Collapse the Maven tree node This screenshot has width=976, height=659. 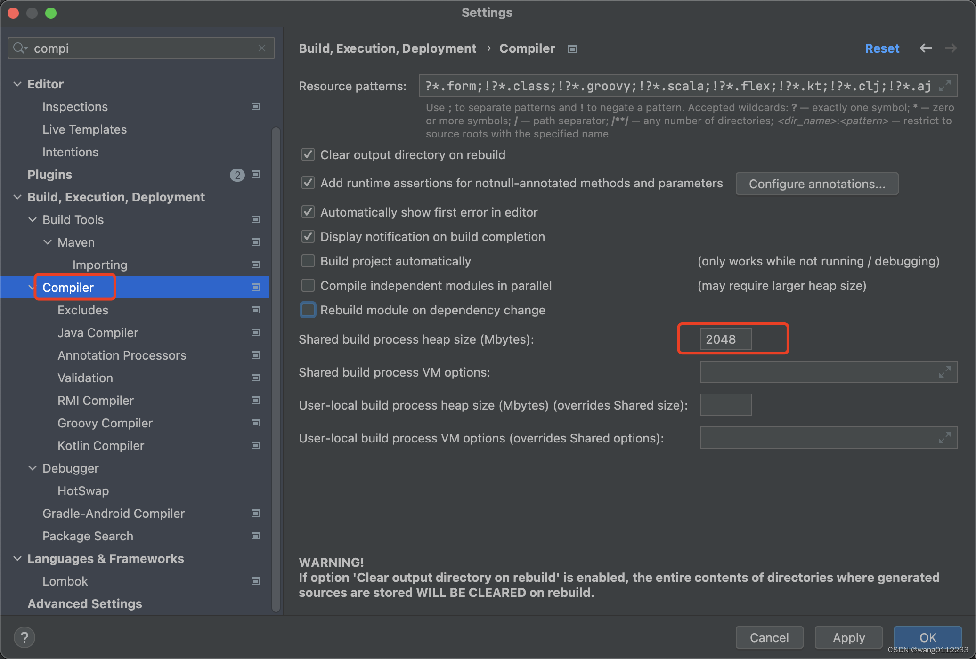click(48, 242)
